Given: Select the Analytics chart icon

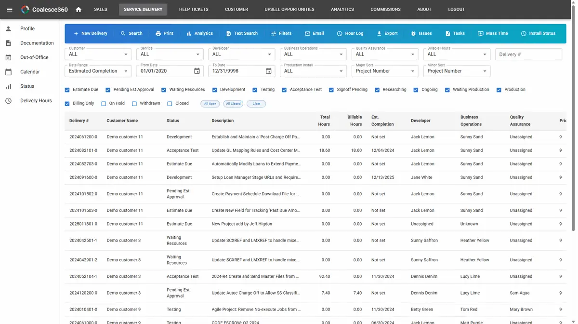Looking at the screenshot, I should point(187,33).
